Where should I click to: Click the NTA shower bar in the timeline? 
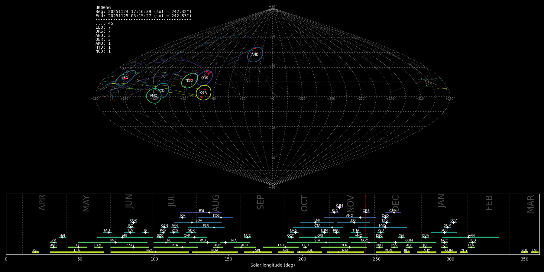coord(345,252)
